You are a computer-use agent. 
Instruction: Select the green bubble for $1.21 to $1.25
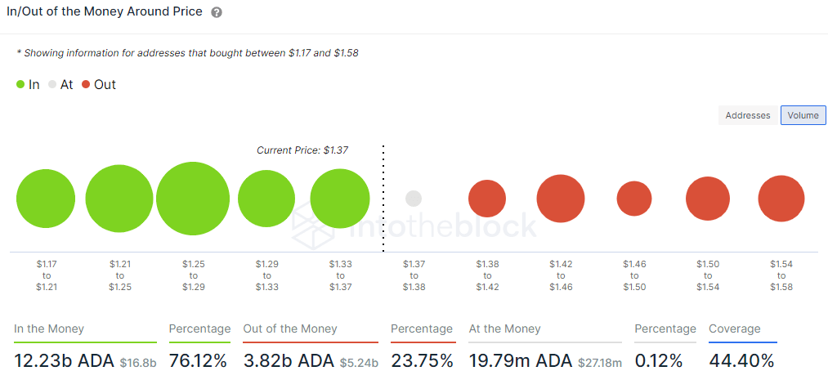(x=119, y=199)
